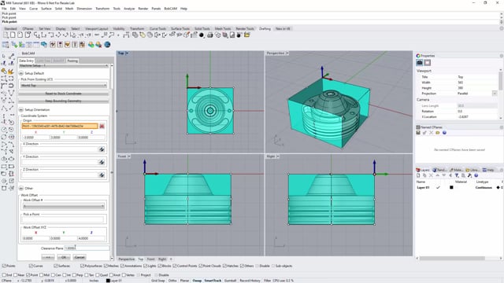
Task: Click the Z Direction pick geometry icon
Action: 102,175
